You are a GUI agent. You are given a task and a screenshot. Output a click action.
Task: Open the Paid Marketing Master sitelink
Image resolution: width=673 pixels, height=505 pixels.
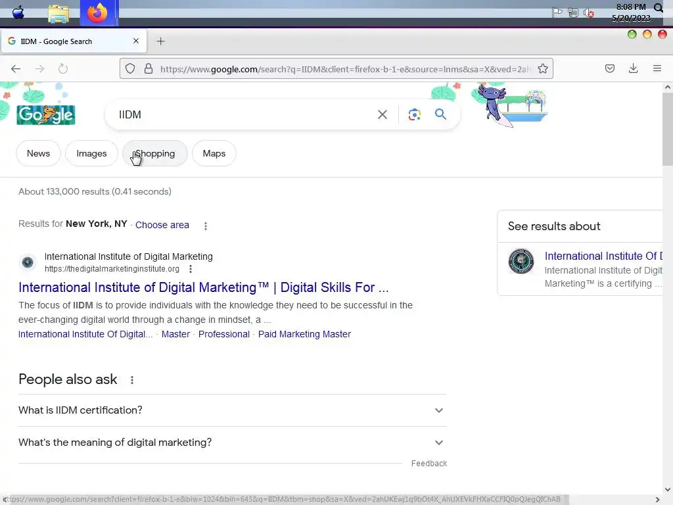(x=304, y=334)
